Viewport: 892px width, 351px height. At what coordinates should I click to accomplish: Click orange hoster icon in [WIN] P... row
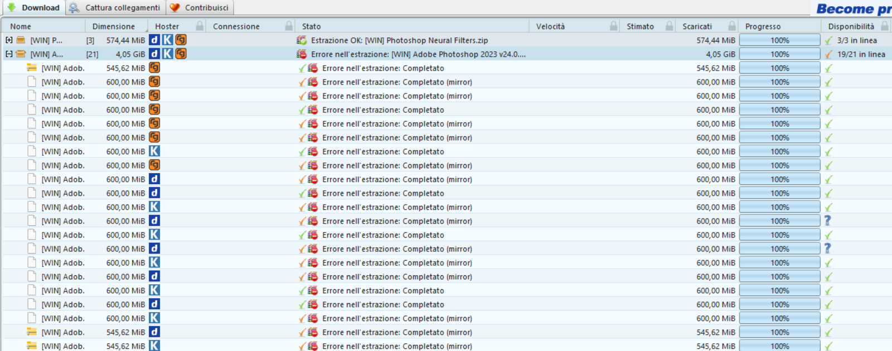[181, 40]
